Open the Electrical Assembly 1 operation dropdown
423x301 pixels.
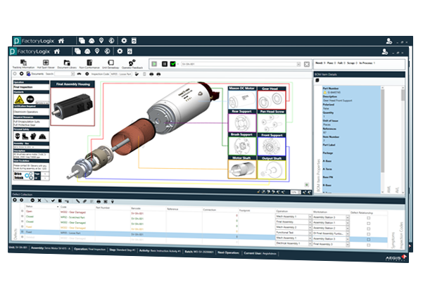point(310,243)
